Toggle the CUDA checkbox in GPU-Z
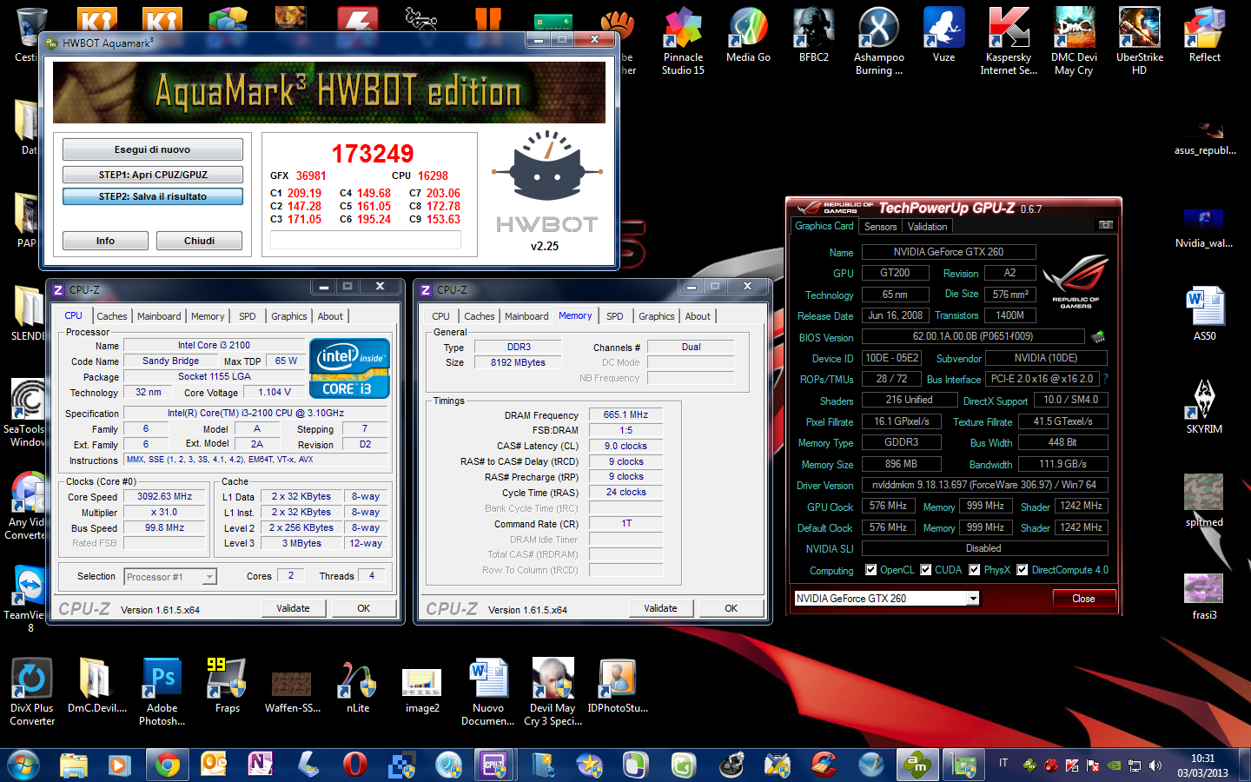1251x782 pixels. click(926, 570)
